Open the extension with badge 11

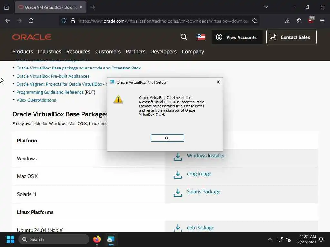point(311,20)
